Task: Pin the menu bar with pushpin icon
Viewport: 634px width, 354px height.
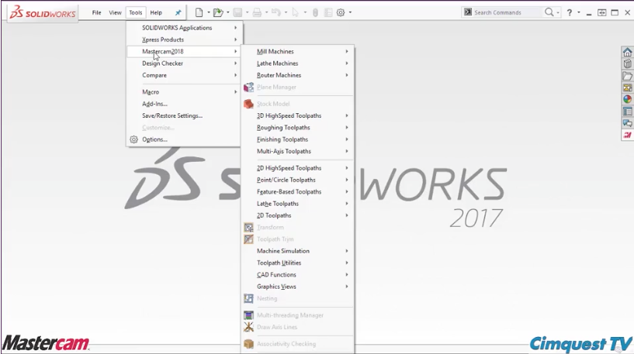Action: [x=178, y=12]
